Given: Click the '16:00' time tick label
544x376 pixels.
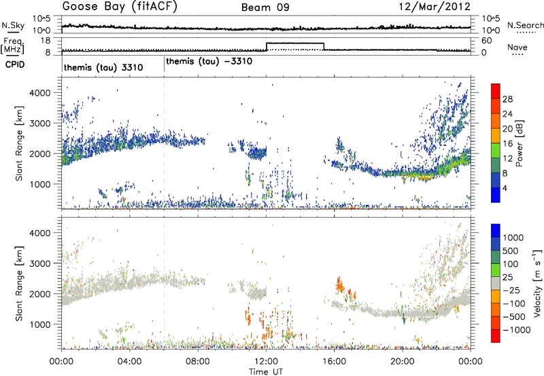Looking at the screenshot, I should pyautogui.click(x=334, y=362).
